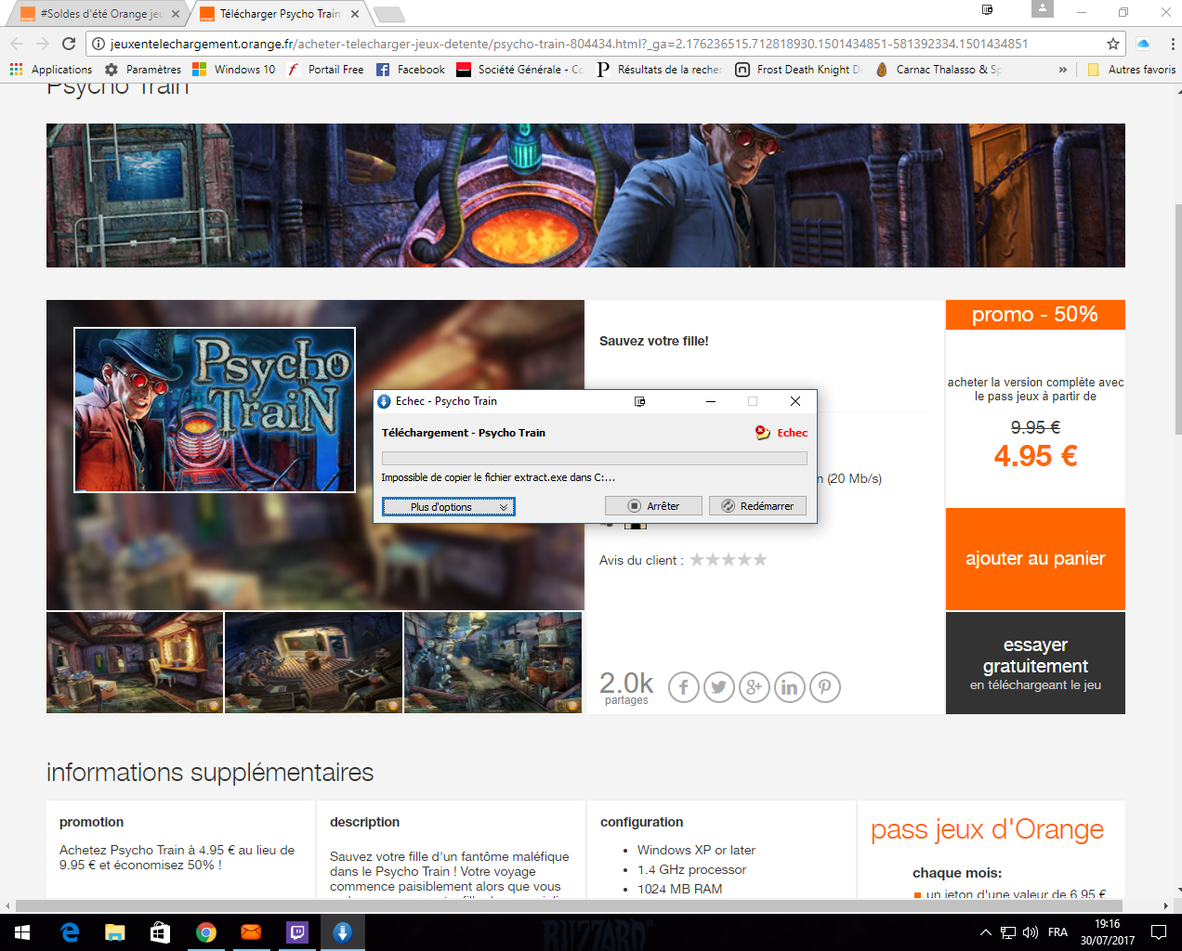The width and height of the screenshot is (1182, 951).
Task: Click the 'pass jeux d'Orange' heading
Action: coord(987,829)
